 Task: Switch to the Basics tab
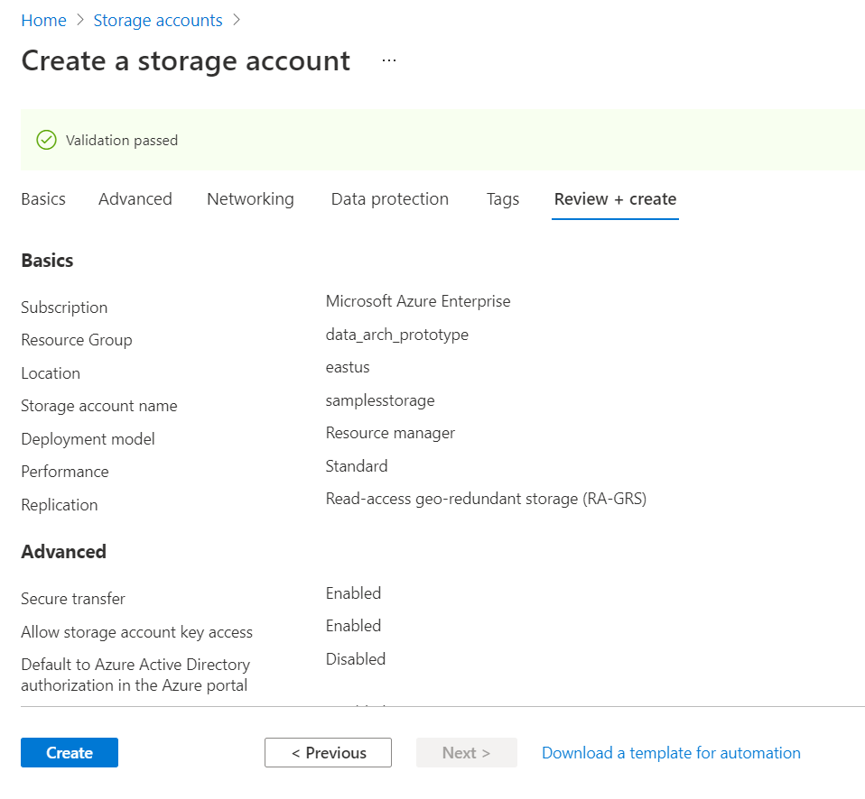coord(43,199)
